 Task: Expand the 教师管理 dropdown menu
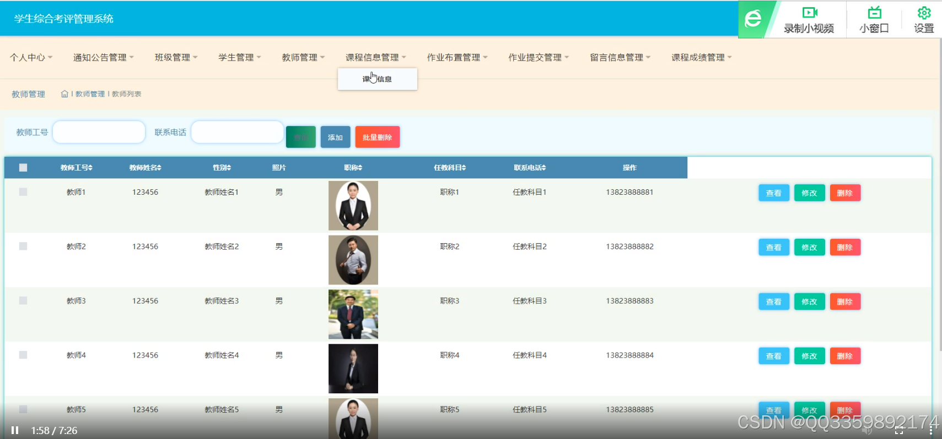pyautogui.click(x=304, y=57)
